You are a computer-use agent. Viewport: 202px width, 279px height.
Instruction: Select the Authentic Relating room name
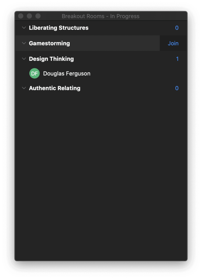55,88
